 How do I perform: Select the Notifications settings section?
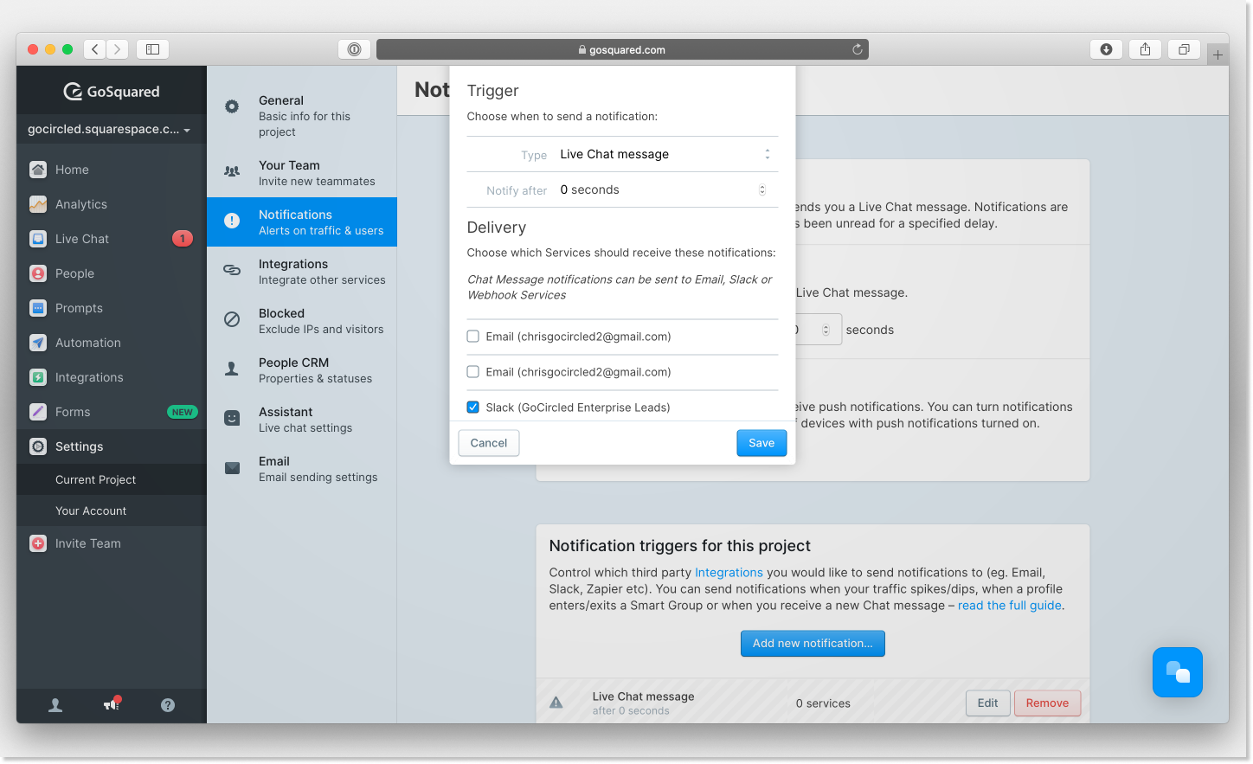pos(302,222)
